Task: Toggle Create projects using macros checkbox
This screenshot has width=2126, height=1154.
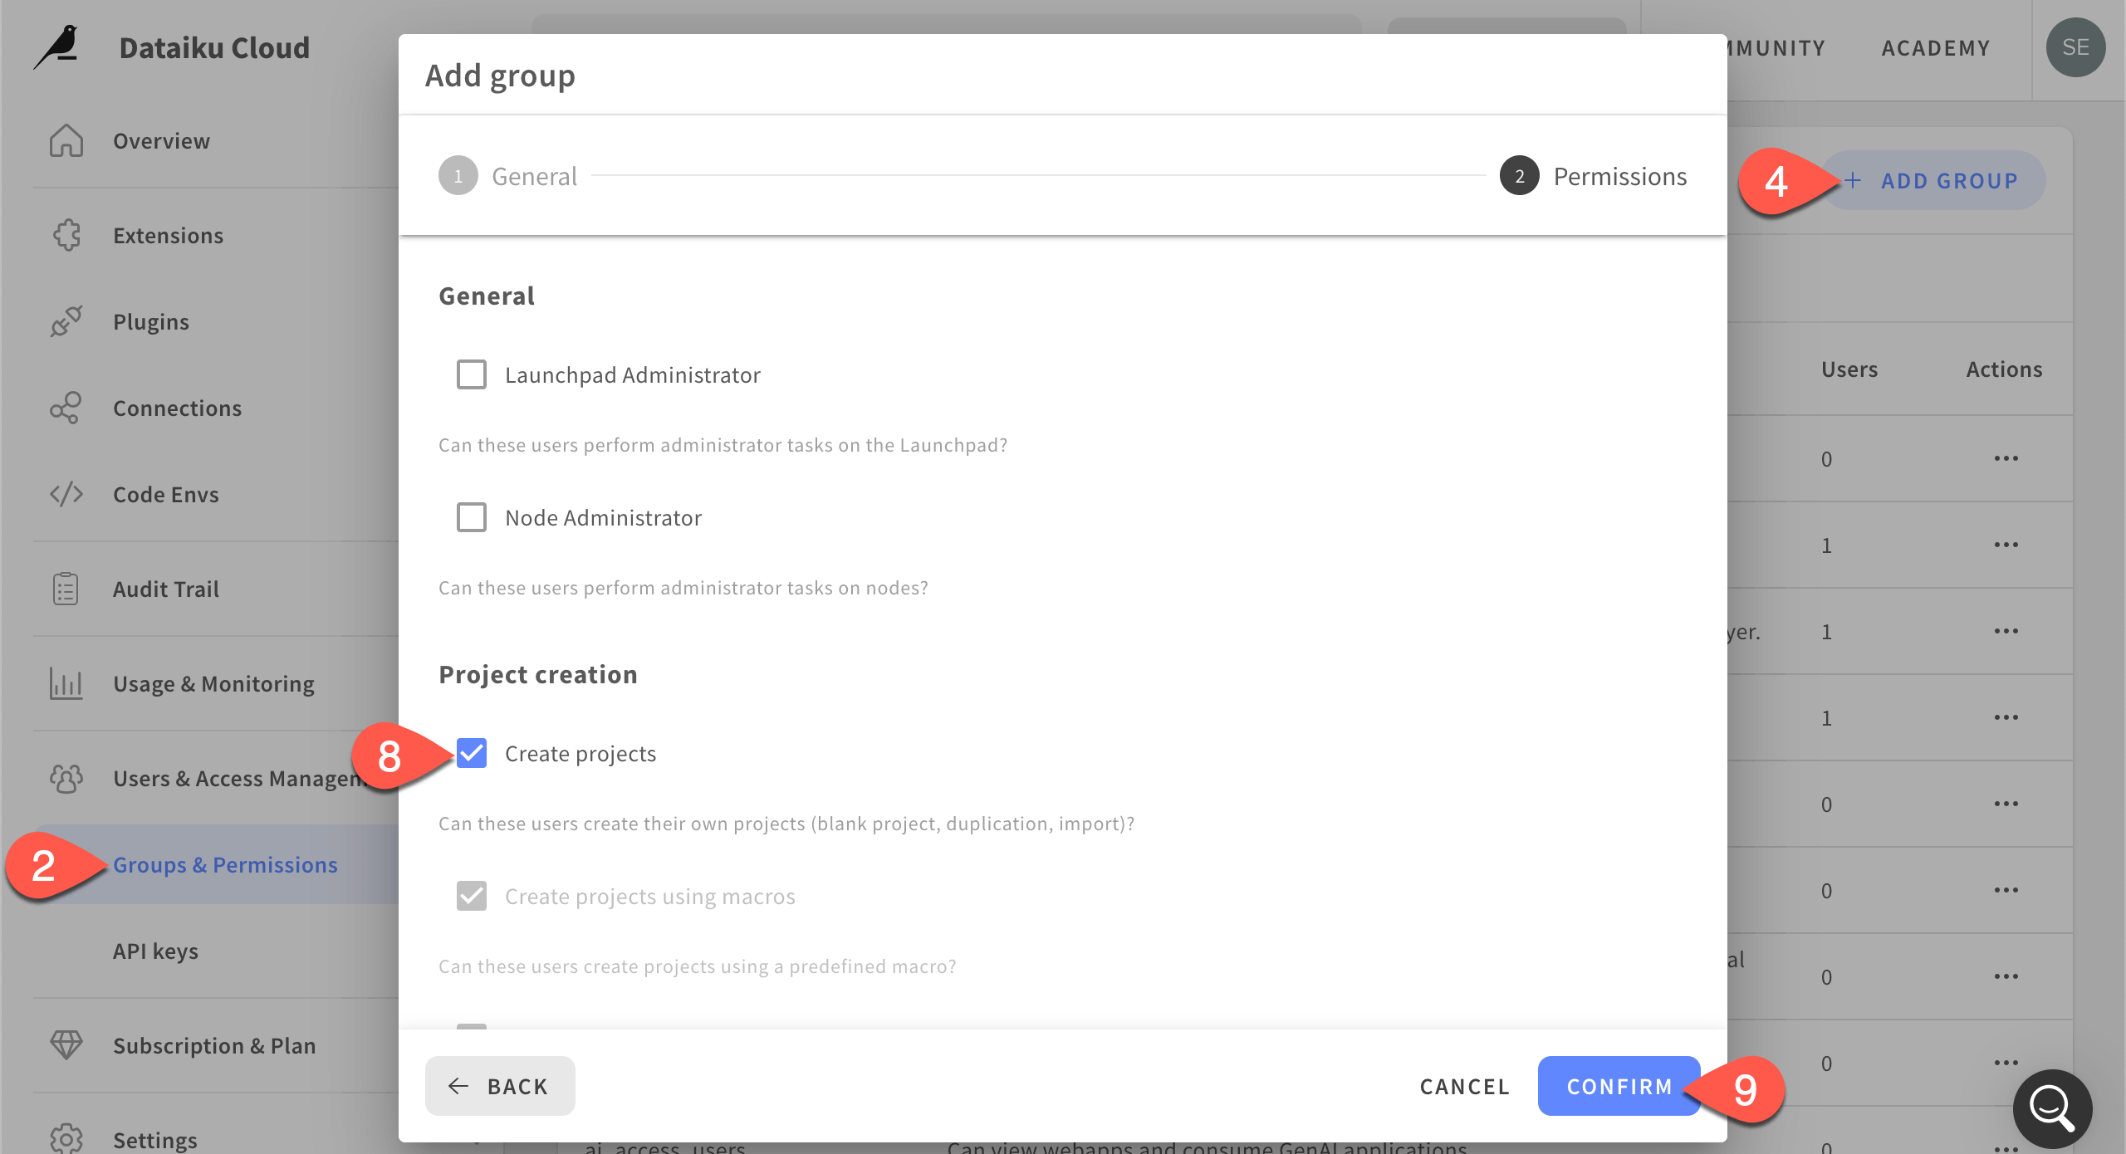Action: [472, 896]
